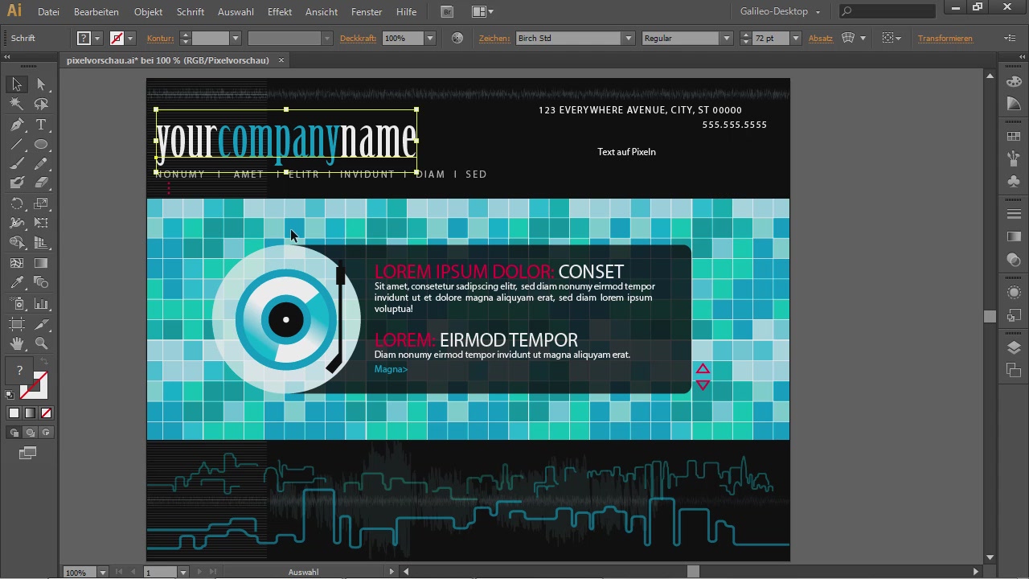Select the Lasso tool

41,105
